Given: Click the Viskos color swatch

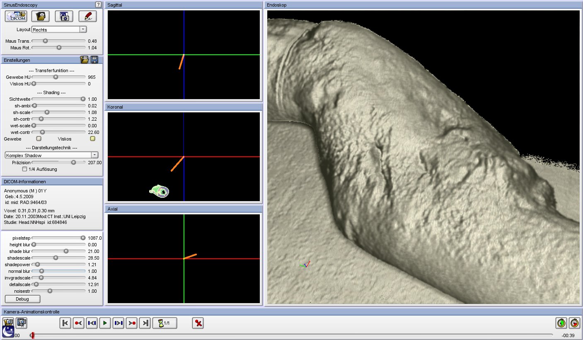Looking at the screenshot, I should (x=93, y=139).
